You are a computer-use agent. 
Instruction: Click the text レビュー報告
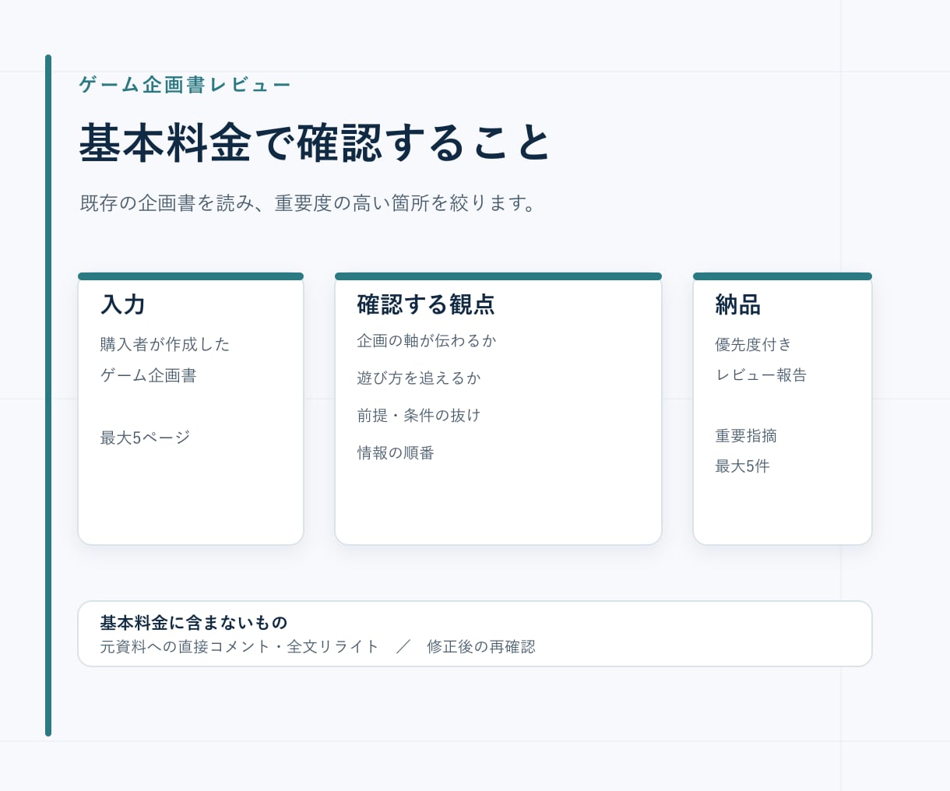pos(761,374)
